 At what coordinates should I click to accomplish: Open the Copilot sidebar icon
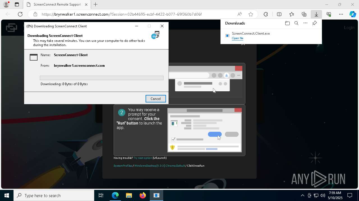point(353,14)
